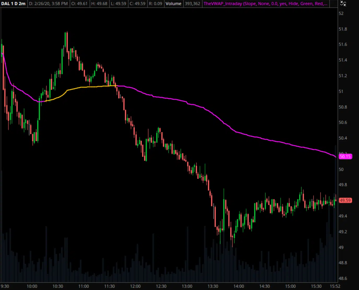Click the 49 price axis label

coord(341,247)
